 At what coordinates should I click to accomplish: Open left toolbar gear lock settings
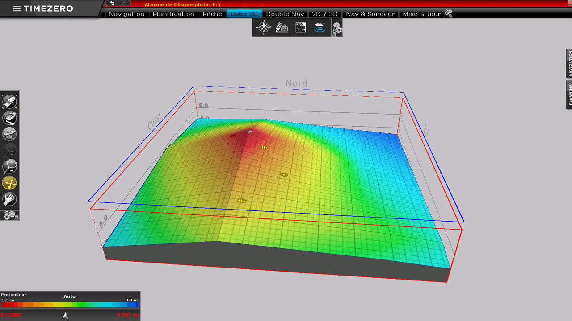10,215
